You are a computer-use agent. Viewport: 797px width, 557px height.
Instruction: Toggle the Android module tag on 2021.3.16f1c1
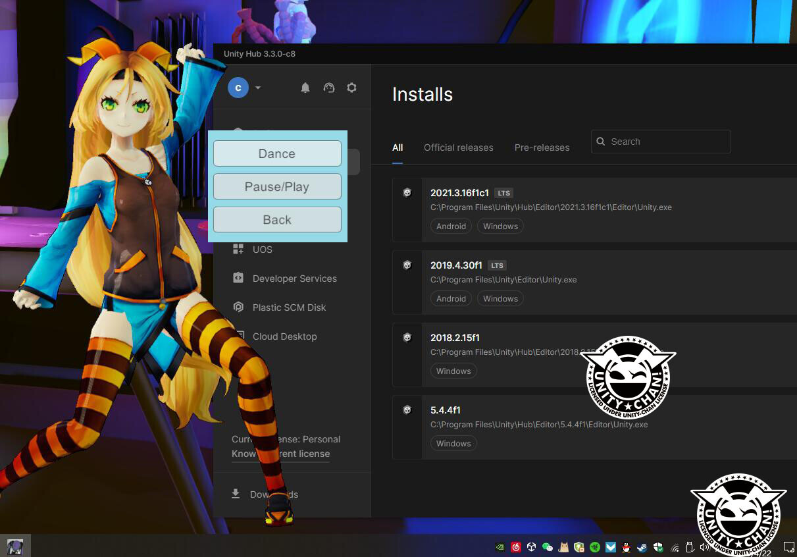point(451,226)
